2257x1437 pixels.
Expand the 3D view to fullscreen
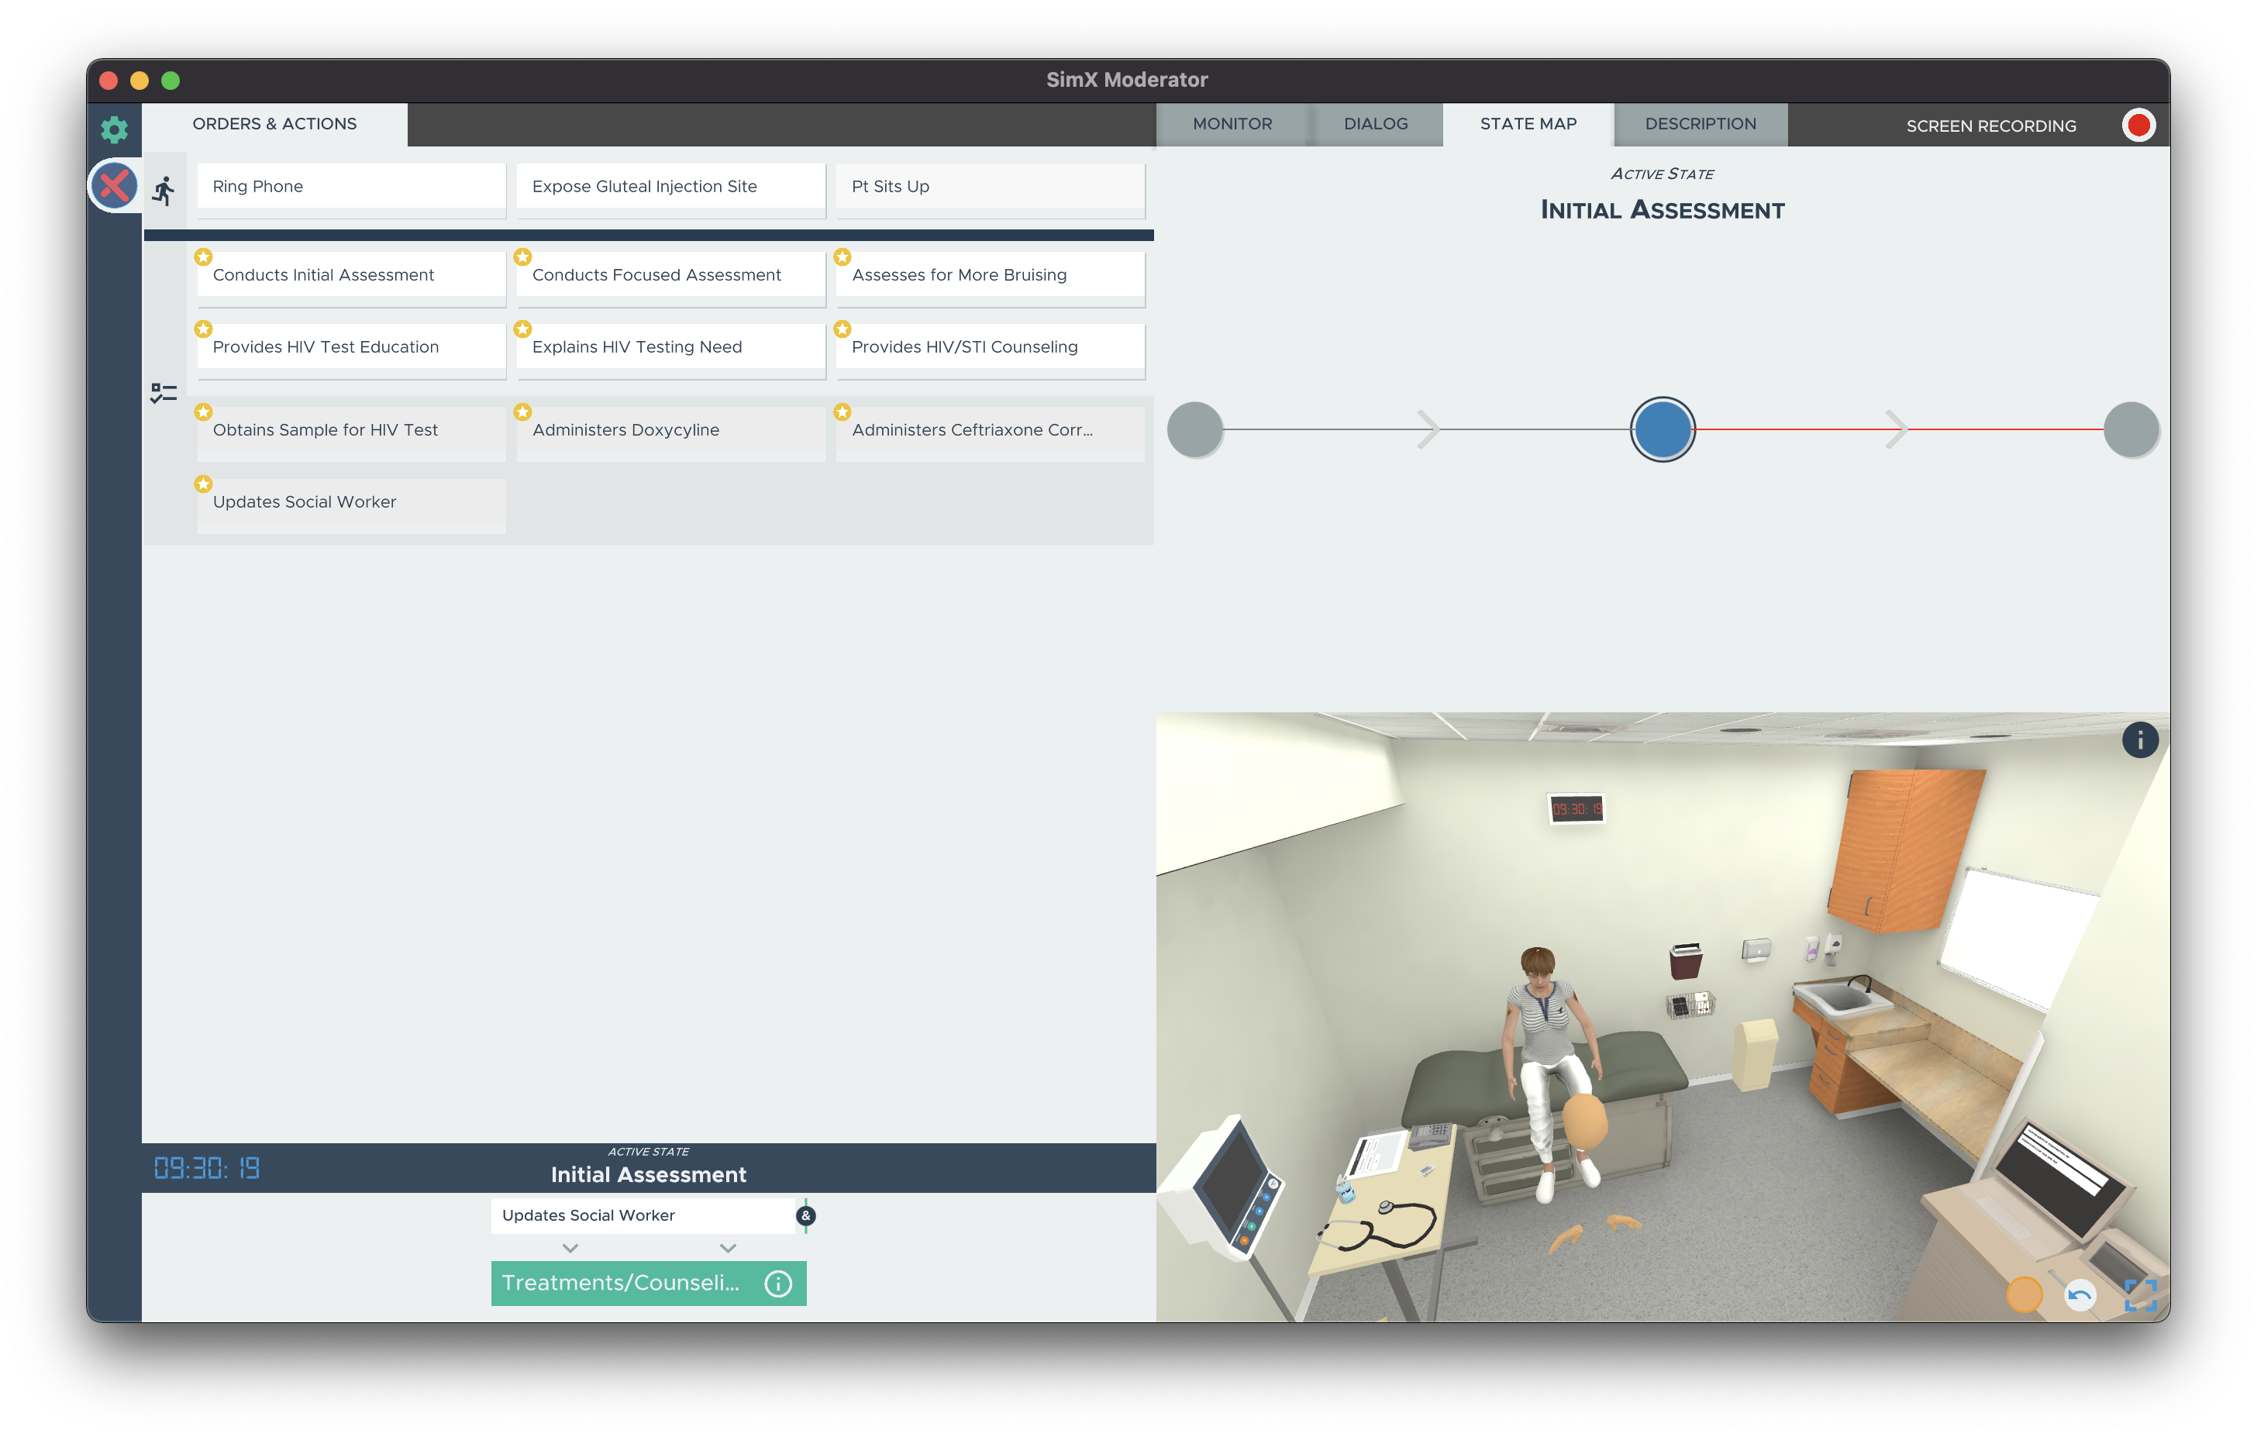[2140, 1295]
